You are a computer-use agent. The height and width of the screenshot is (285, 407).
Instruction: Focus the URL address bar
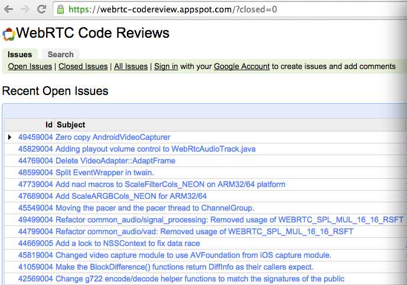click(229, 9)
